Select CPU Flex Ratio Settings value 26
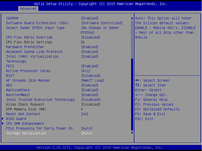Screen dimensions: 202x151 tap(83, 42)
